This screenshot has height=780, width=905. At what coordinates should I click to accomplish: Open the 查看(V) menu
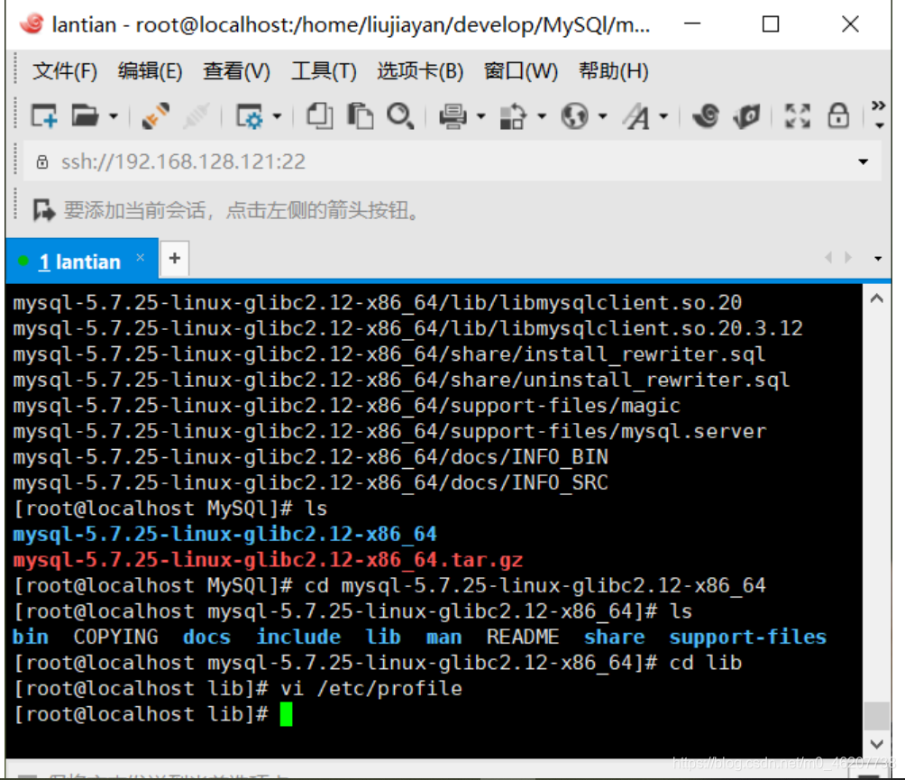click(x=237, y=71)
